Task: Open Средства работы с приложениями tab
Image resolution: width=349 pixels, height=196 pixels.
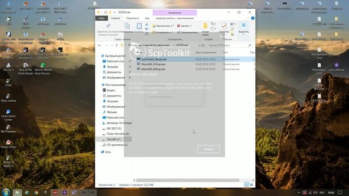Action: pos(174,18)
